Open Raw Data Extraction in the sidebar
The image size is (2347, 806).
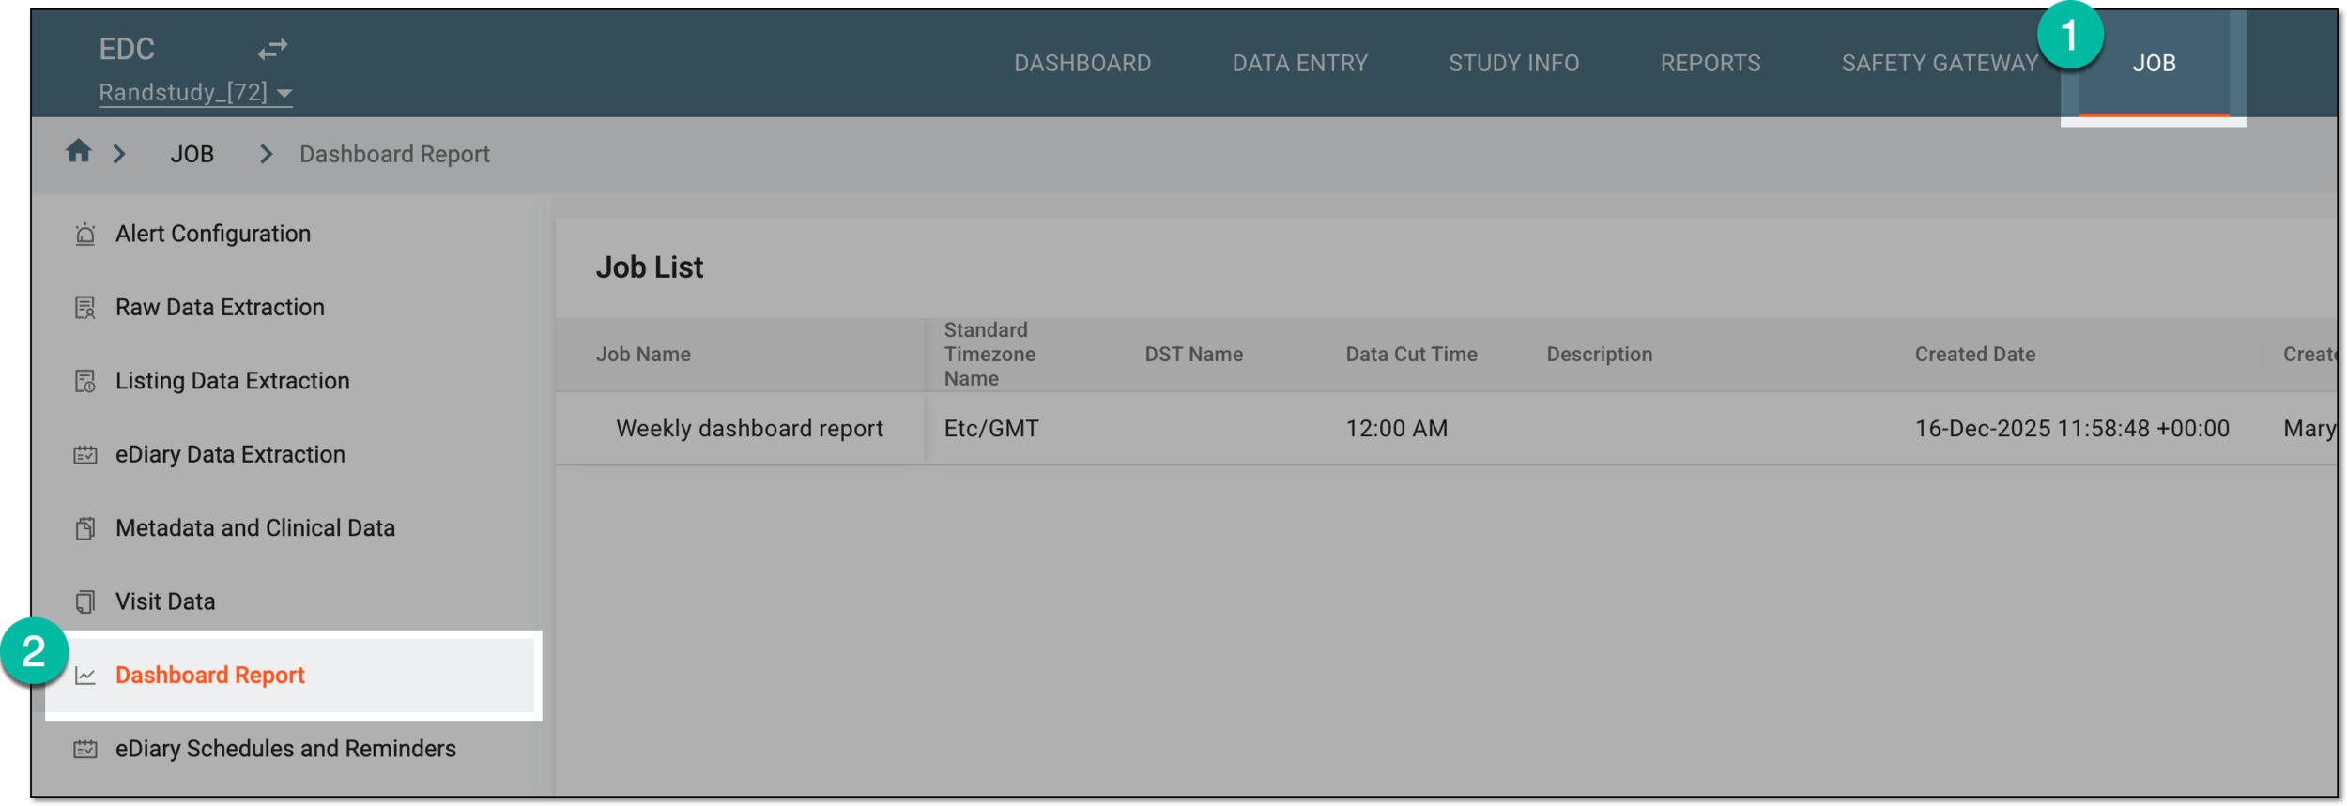click(x=220, y=308)
